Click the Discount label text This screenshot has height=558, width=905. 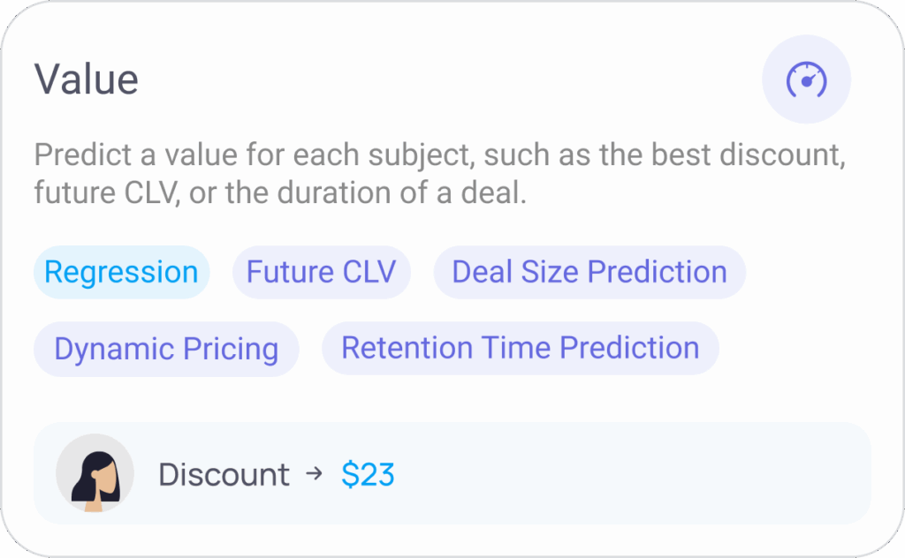click(x=224, y=474)
